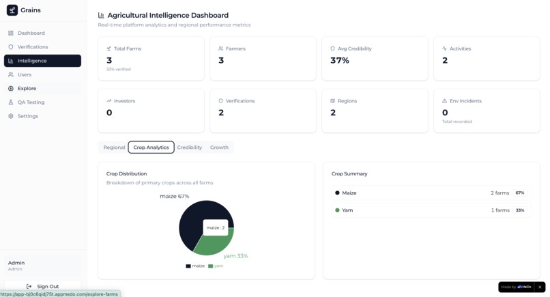Close the Made by MeDo badge

tap(540, 287)
